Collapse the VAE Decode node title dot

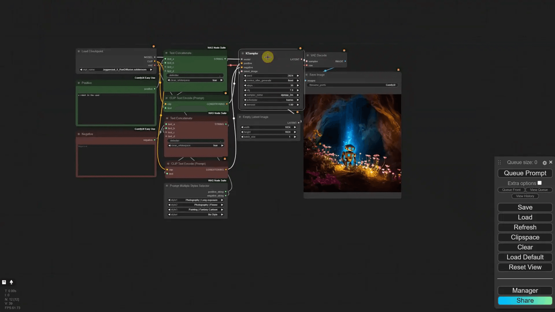tap(308, 55)
